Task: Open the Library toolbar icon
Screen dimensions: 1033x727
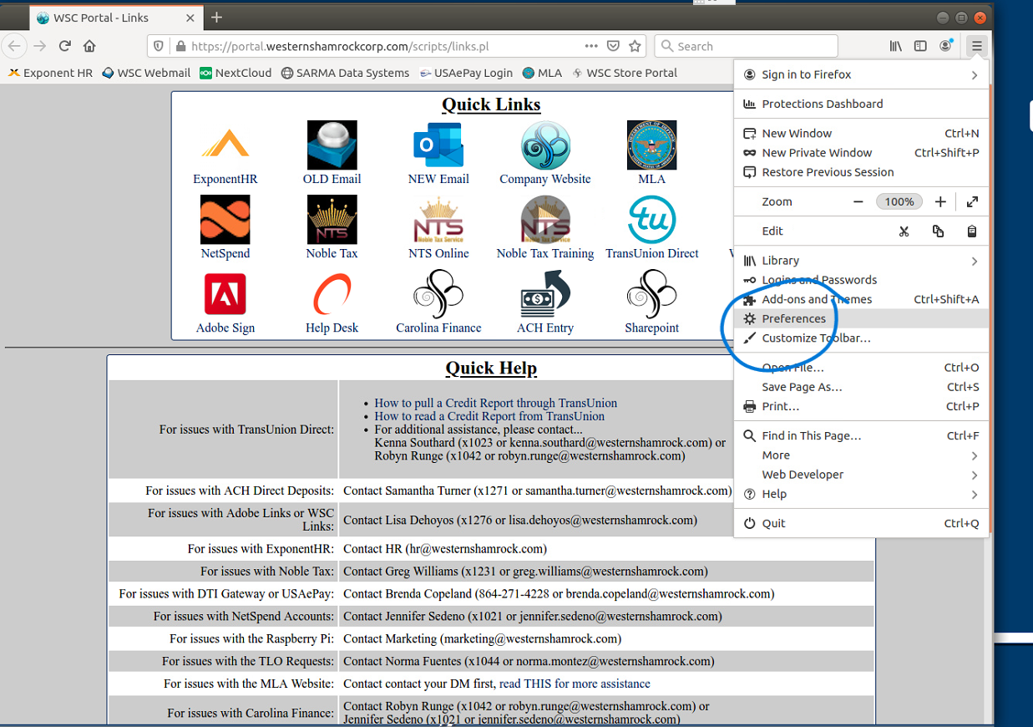Action: [895, 46]
